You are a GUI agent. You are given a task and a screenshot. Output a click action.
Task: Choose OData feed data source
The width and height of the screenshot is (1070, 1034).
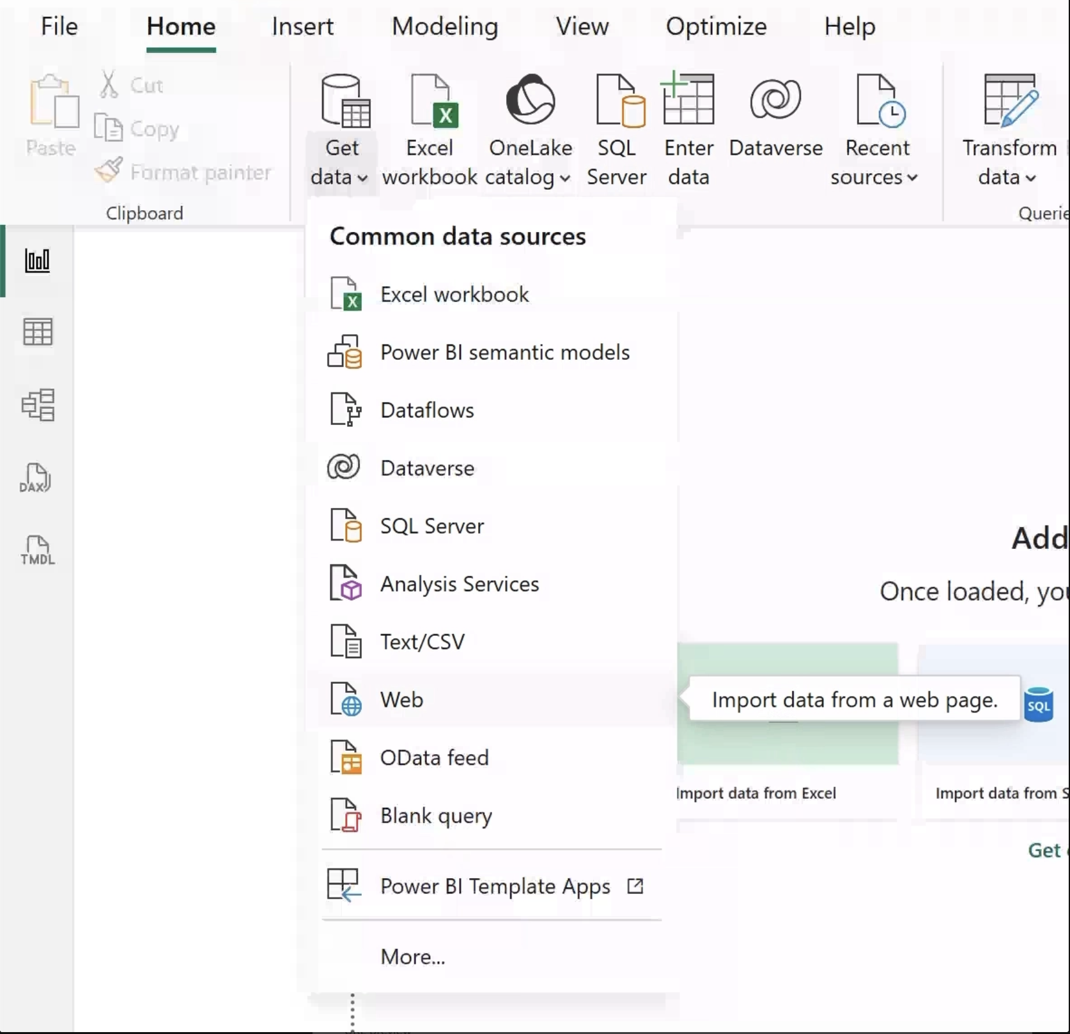[x=492, y=758]
